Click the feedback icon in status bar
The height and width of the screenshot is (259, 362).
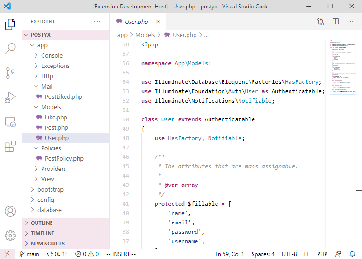pyautogui.click(x=338, y=254)
